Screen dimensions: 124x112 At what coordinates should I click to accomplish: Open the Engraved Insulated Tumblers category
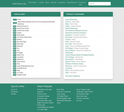pyautogui.click(x=75, y=35)
